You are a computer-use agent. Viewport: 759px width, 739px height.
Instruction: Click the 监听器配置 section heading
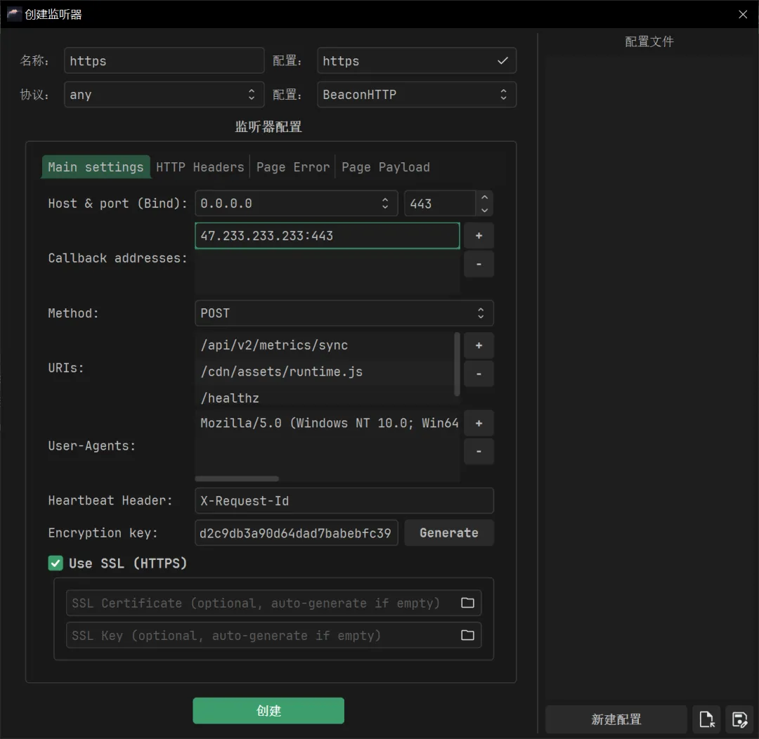click(x=268, y=127)
